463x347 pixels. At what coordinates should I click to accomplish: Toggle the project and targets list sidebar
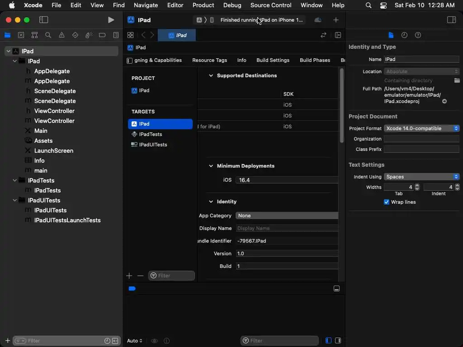pos(129,61)
